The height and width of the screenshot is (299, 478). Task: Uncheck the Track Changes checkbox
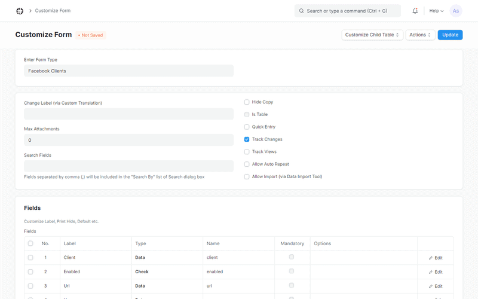247,139
